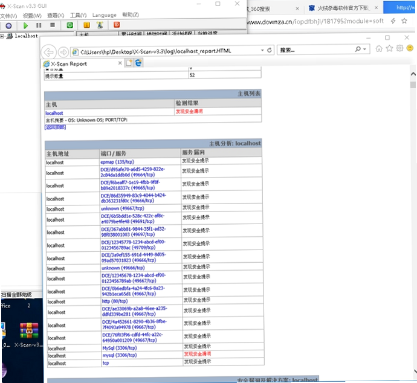The height and width of the screenshot is (383, 417).
Task: Click the orange info icon in X-Scan toolbar
Action: 86,25
